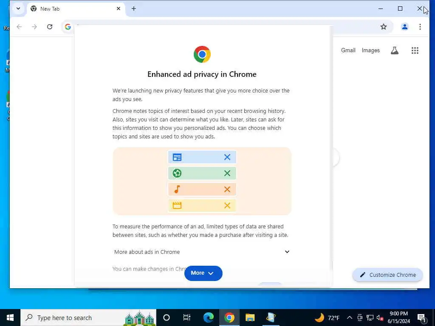Open Search Labs flask icon
The width and height of the screenshot is (435, 326).
pos(395,51)
